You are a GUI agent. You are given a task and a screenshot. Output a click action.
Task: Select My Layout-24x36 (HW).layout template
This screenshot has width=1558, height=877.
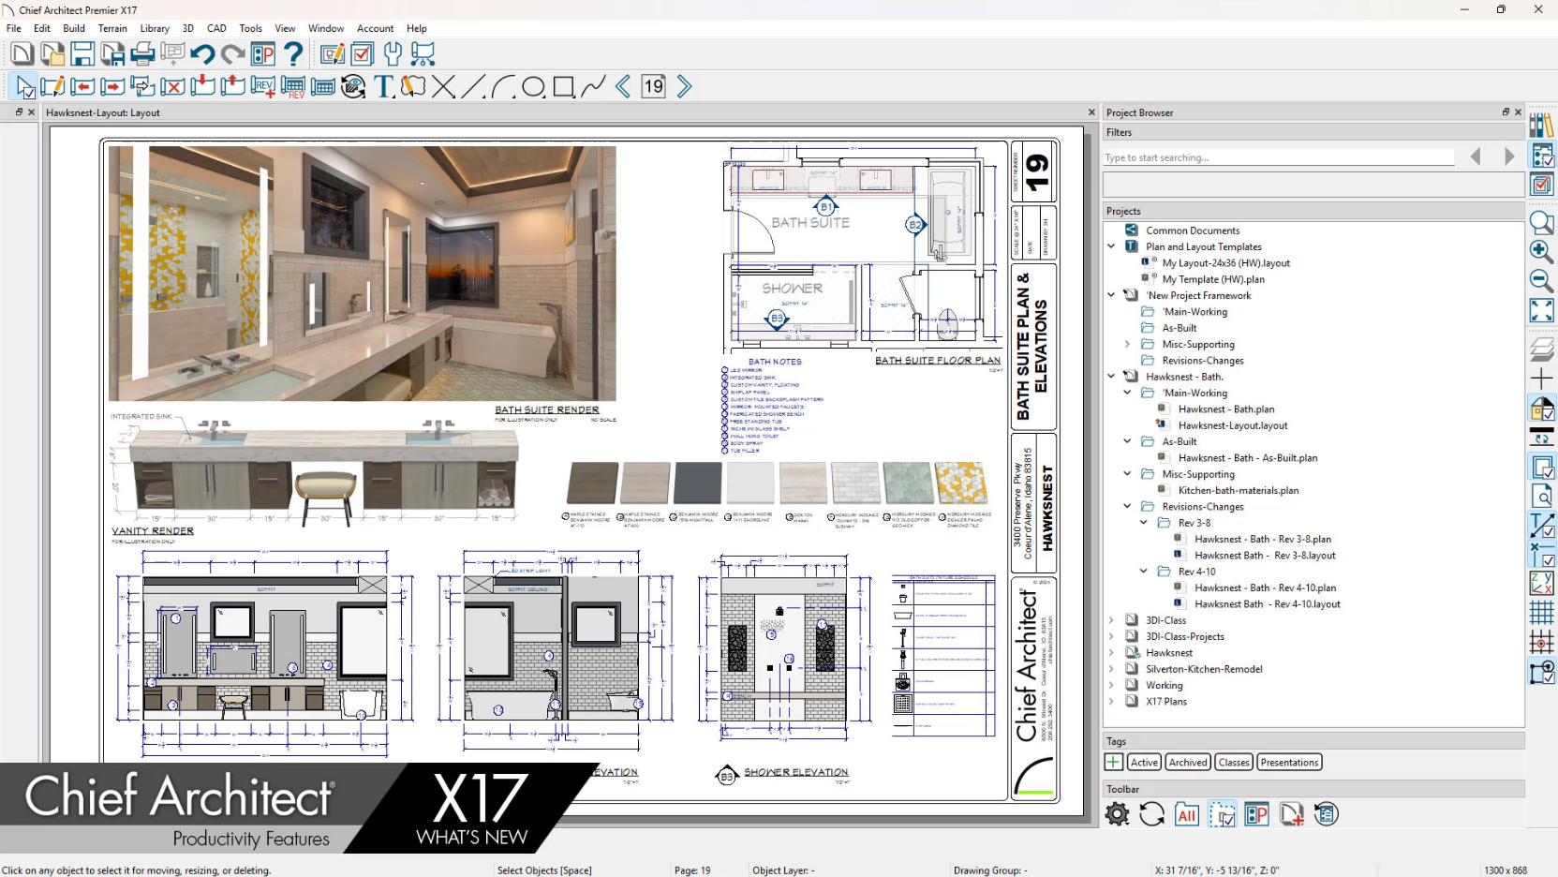pos(1225,263)
